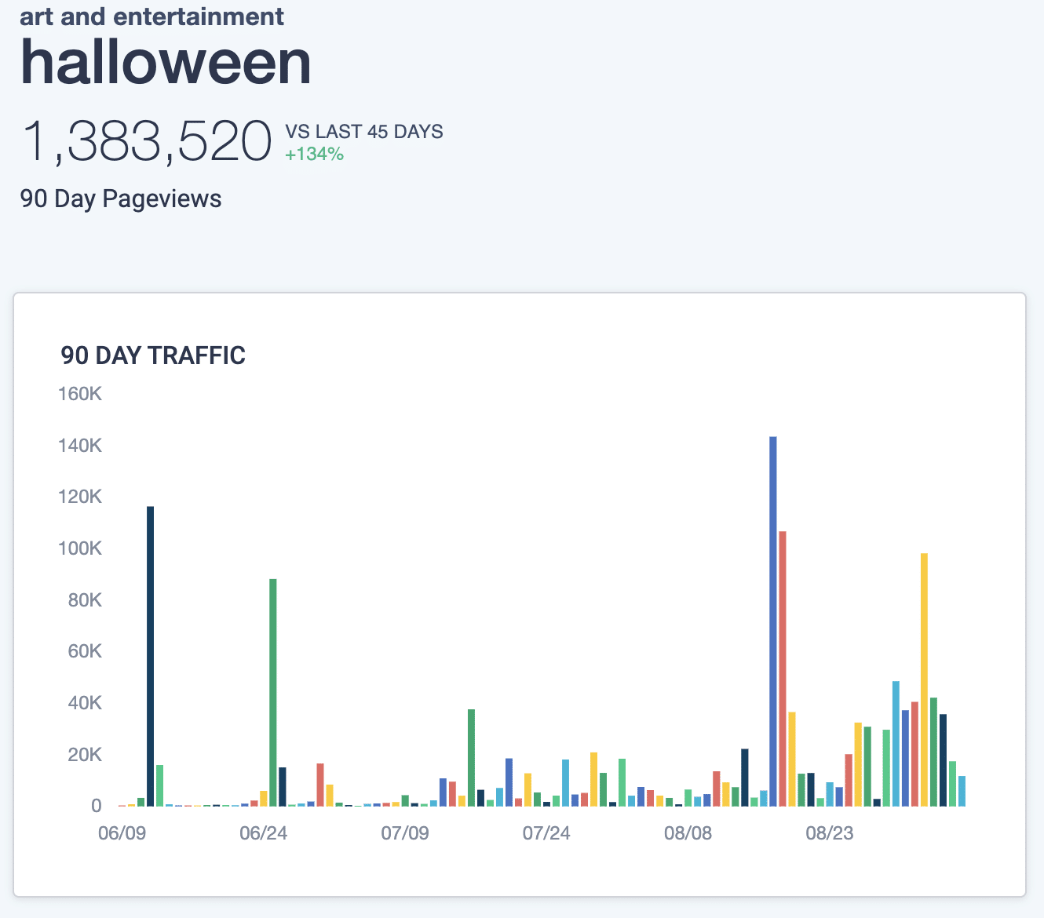The image size is (1044, 918).
Task: Click the halloween topic heading
Action: [166, 62]
